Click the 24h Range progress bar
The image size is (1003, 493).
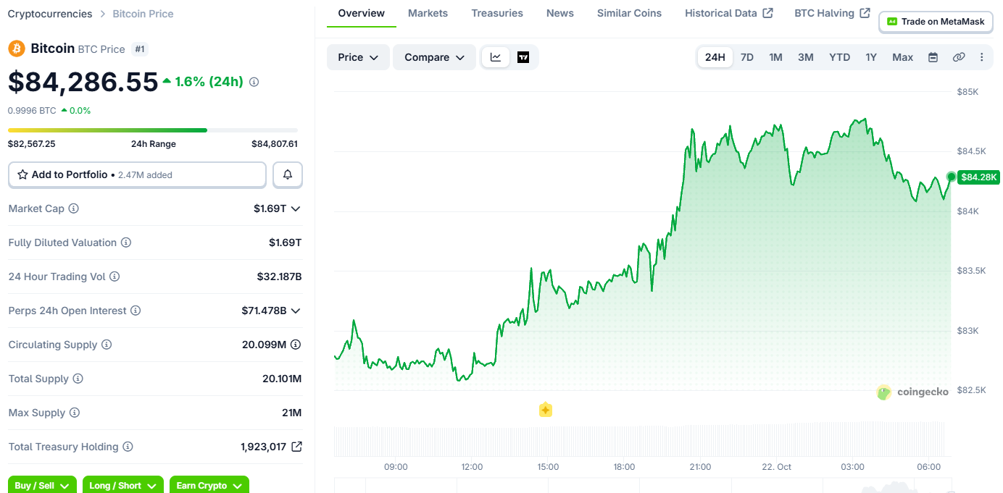coord(153,130)
